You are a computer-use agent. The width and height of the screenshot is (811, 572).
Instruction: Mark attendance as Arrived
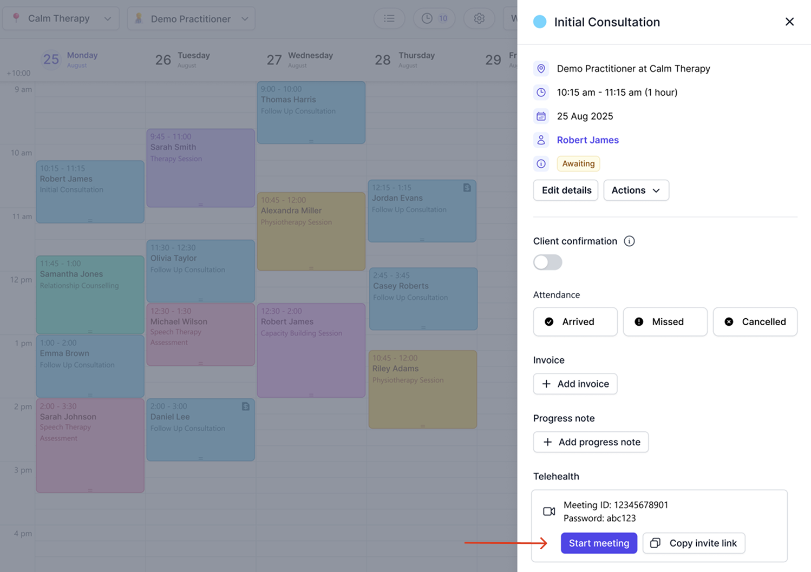[575, 322]
